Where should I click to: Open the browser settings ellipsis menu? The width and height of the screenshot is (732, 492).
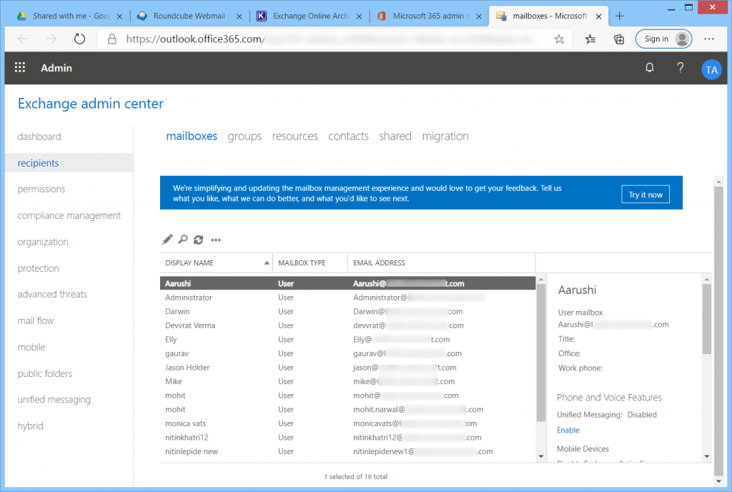coord(709,39)
